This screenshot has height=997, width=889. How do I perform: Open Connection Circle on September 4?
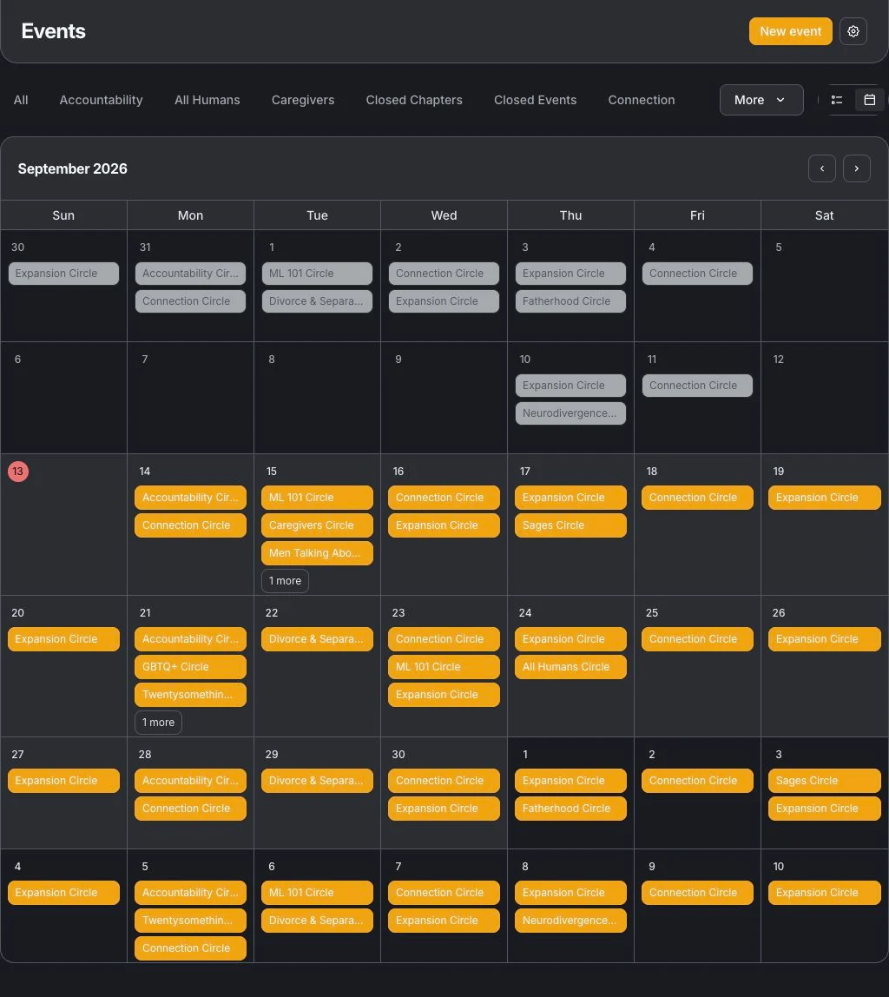click(697, 274)
